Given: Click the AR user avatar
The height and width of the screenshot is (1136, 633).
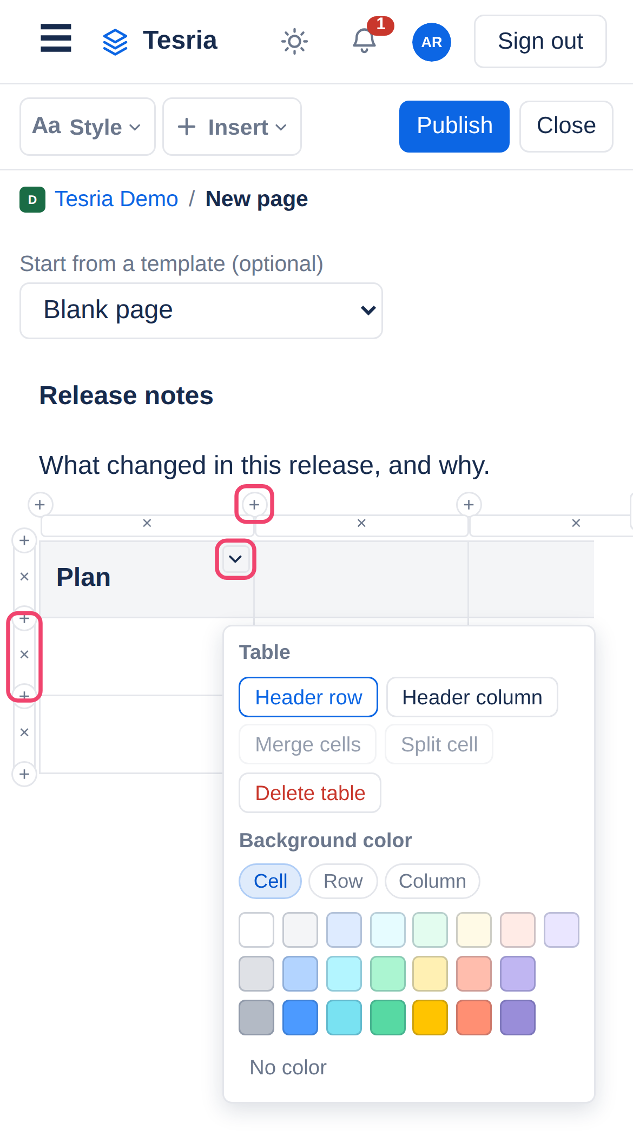Looking at the screenshot, I should 432,42.
